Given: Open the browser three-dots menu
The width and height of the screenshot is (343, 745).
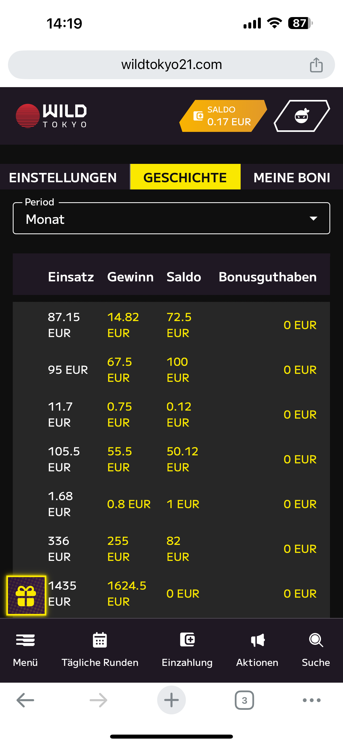Looking at the screenshot, I should [x=312, y=700].
